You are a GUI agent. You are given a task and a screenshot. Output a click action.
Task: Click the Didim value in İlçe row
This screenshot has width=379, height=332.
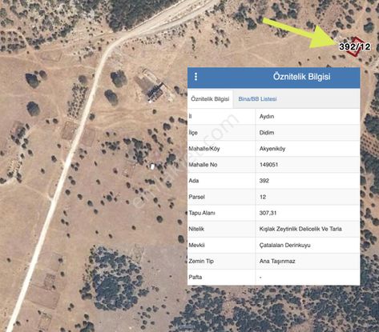click(267, 133)
